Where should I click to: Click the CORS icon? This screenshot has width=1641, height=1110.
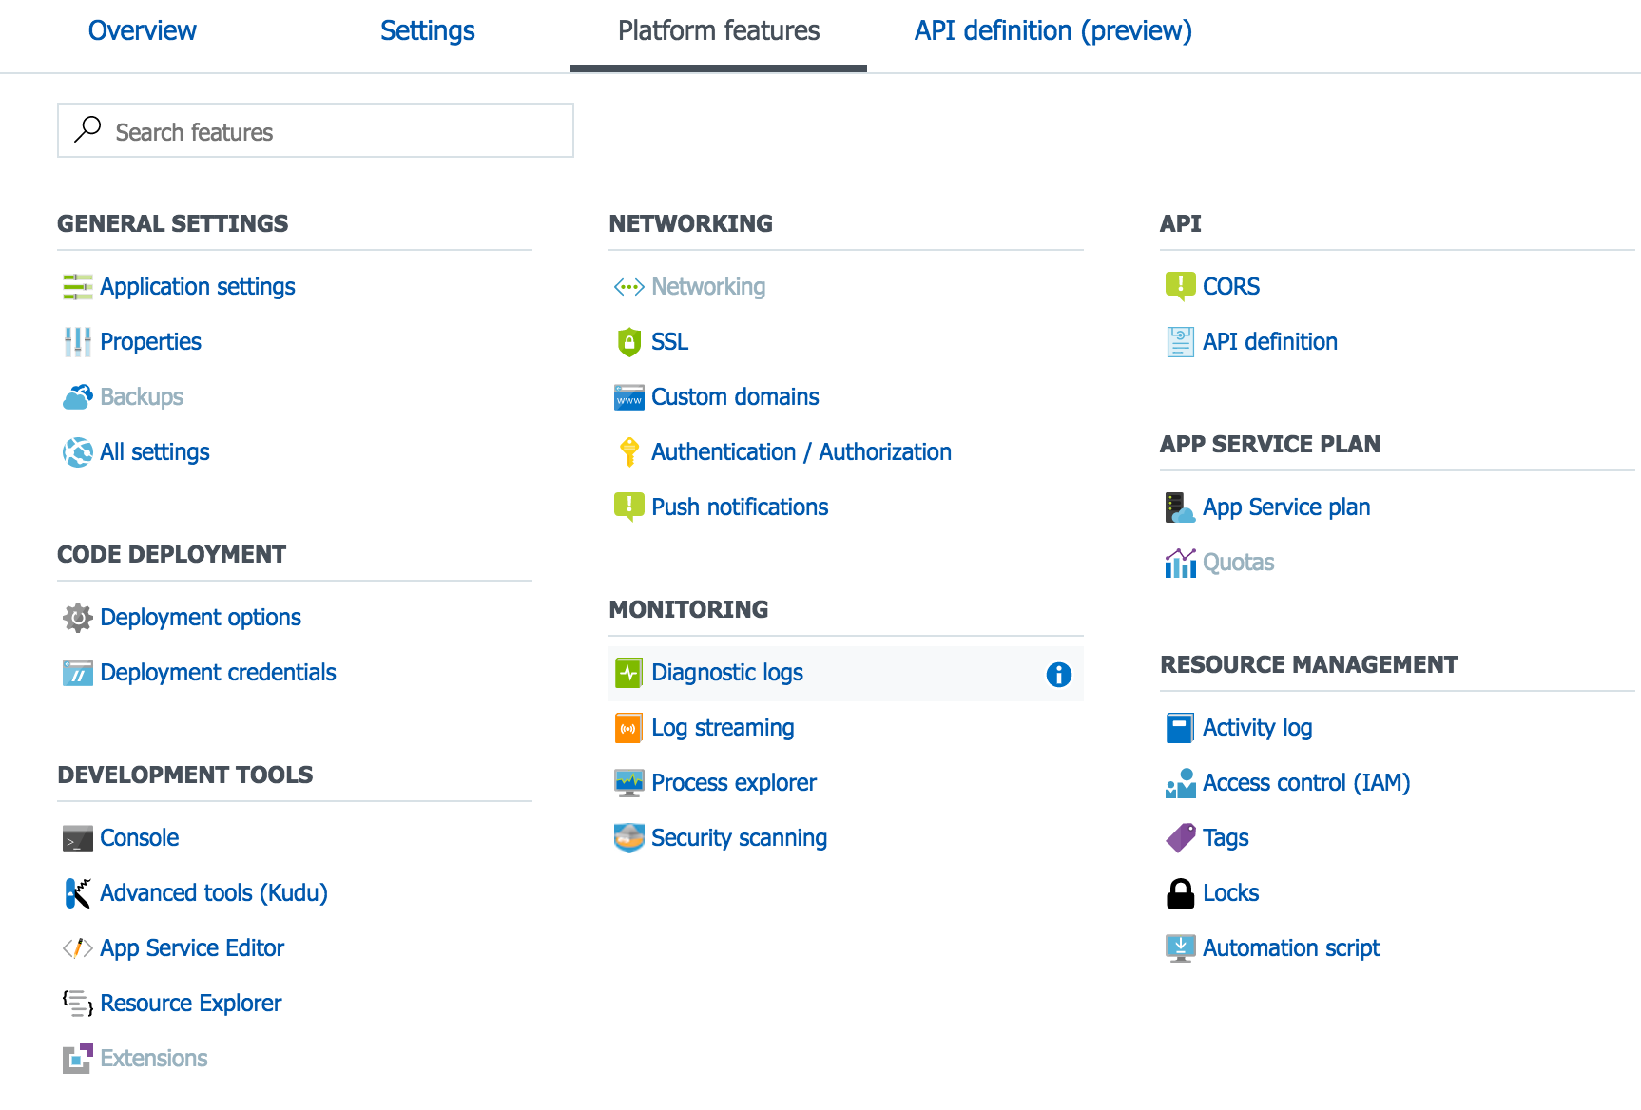coord(1180,287)
